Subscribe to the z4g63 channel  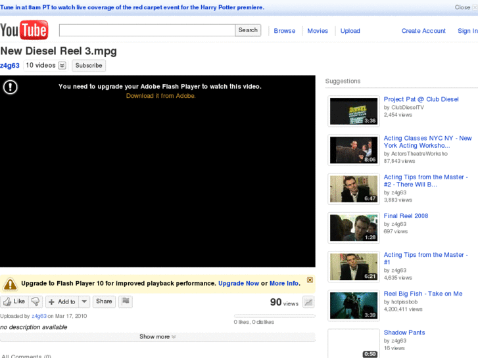coord(89,66)
